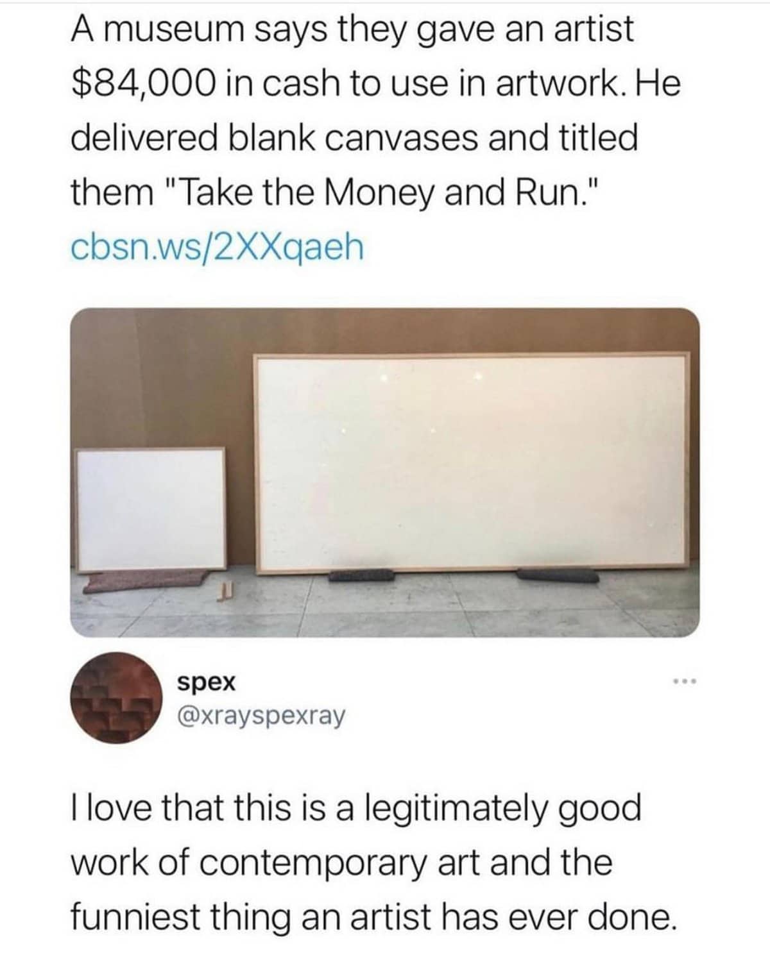Click the small blank canvas in photo
770x962 pixels.
click(x=151, y=509)
